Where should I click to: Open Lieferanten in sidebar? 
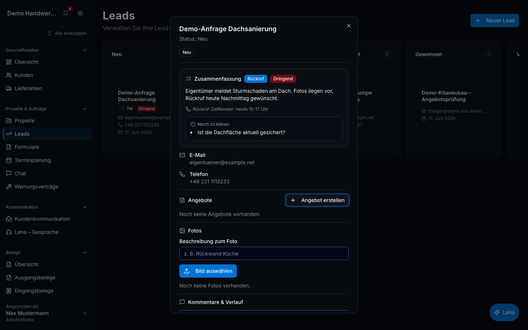point(47,88)
